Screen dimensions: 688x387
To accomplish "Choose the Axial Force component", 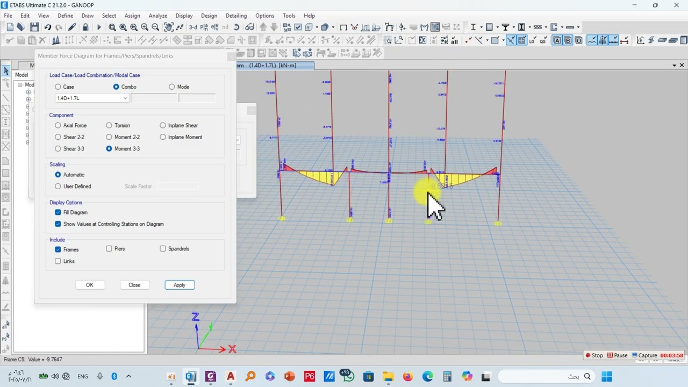I will point(58,125).
